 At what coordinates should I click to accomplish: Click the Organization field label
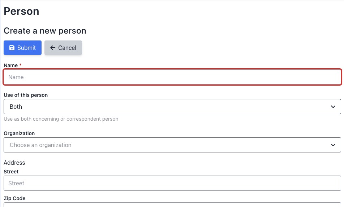click(19, 133)
